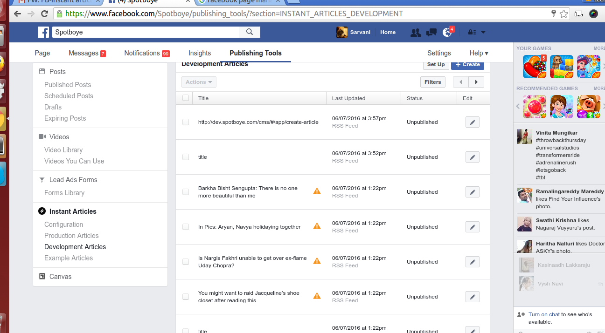Show previous recommended games with left arrow
The width and height of the screenshot is (605, 333).
[x=518, y=107]
